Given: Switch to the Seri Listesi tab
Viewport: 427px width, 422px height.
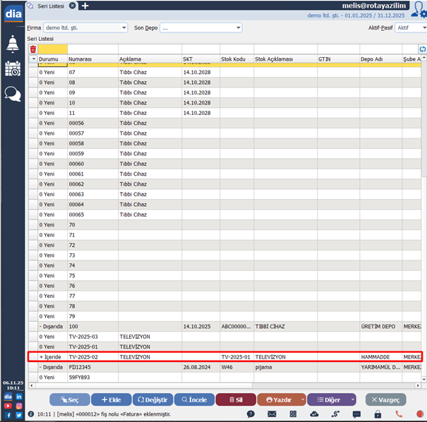Looking at the screenshot, I should [51, 6].
